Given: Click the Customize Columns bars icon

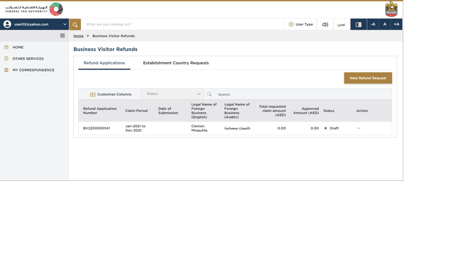Looking at the screenshot, I should click(x=93, y=94).
